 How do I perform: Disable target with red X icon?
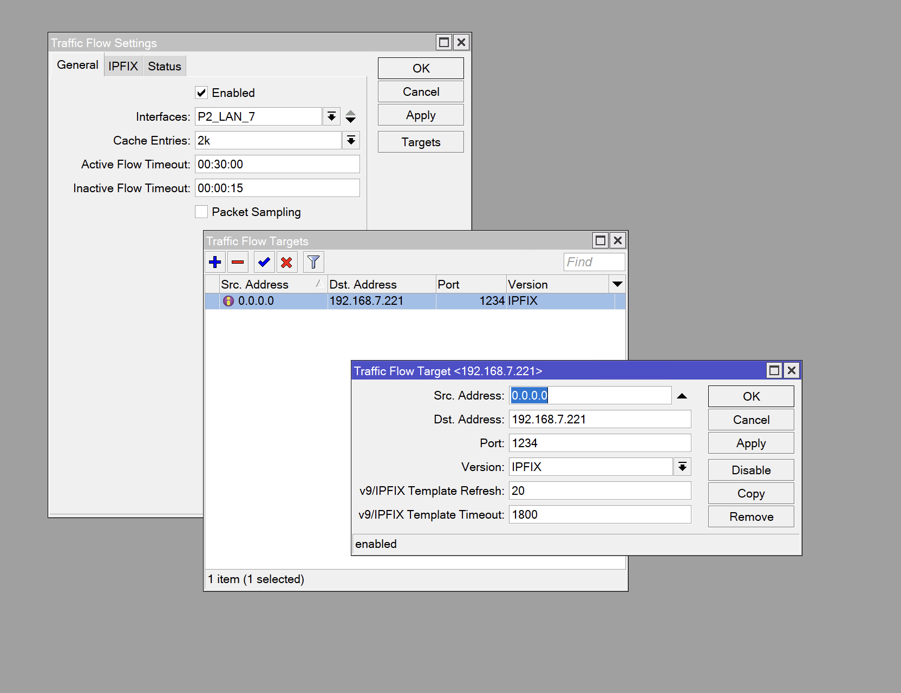[x=287, y=262]
